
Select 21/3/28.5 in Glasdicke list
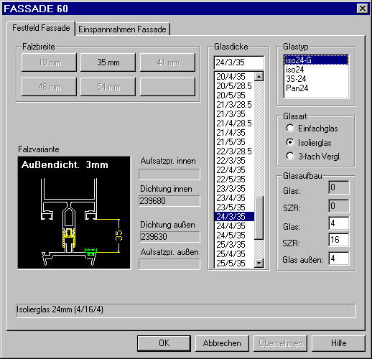pos(234,105)
